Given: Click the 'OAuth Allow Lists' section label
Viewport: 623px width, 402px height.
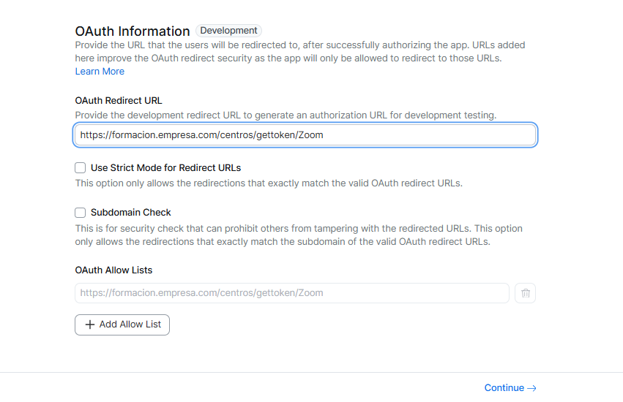Looking at the screenshot, I should (113, 270).
